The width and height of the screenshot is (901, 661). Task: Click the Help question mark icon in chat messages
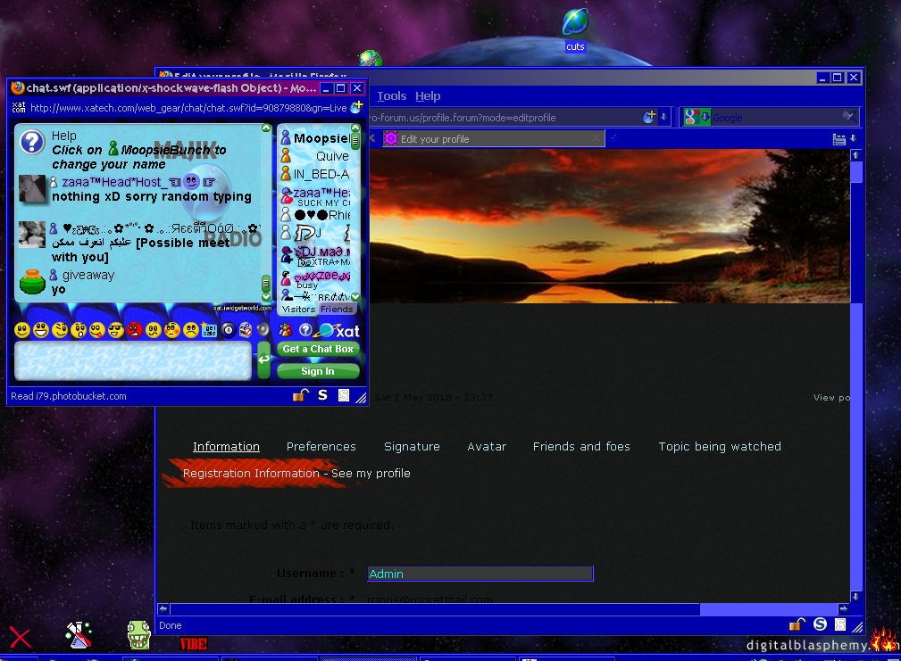[32, 142]
